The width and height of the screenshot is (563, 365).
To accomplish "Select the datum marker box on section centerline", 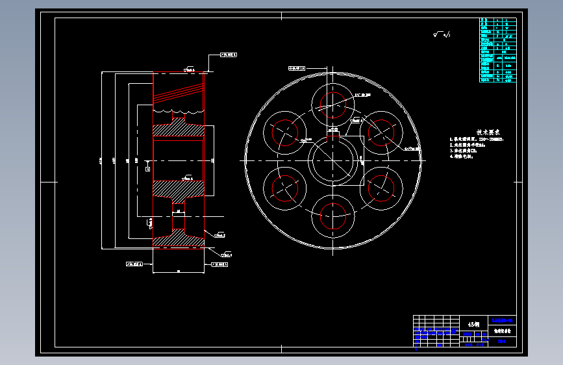I will pos(147,169).
